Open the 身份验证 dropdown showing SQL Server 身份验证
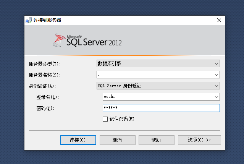Screen dimensions: 244x164 point(158,86)
